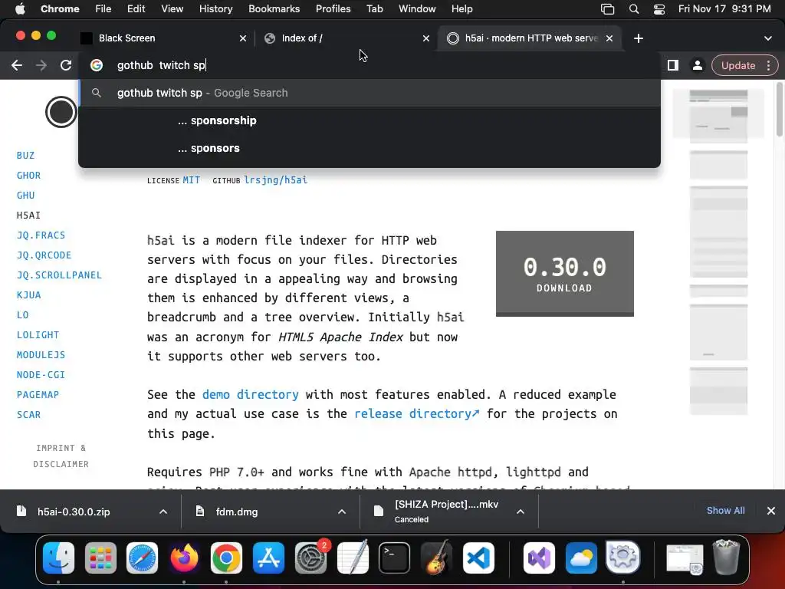Screen dimensions: 785x589
Task: Open the Chrome profile menu
Action: pos(697,66)
